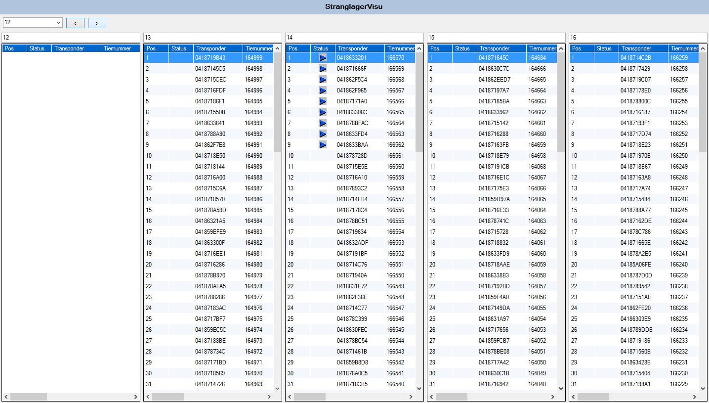This screenshot has width=709, height=403.
Task: Select transponder 04186303E9 row
Action: (x=634, y=319)
